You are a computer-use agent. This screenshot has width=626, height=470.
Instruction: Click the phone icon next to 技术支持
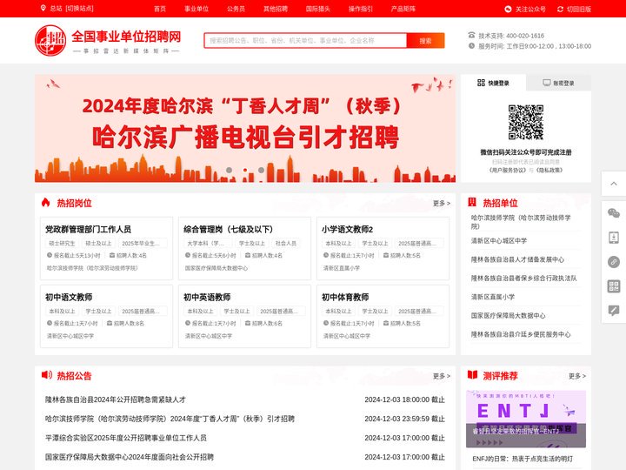(471, 35)
